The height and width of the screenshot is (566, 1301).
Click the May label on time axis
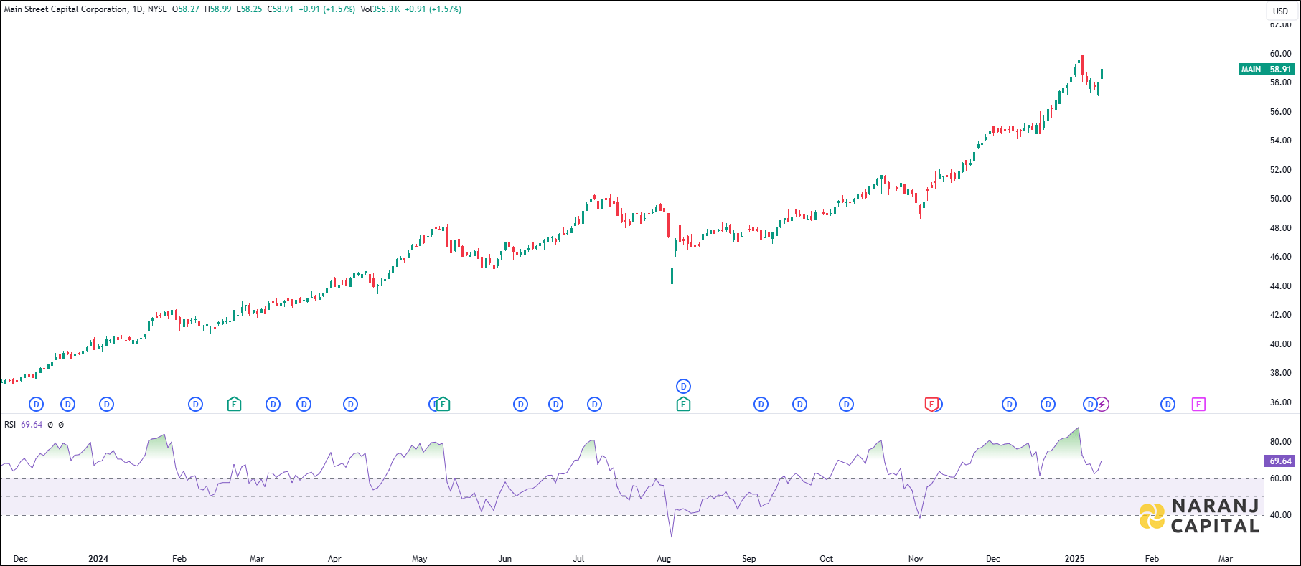420,559
